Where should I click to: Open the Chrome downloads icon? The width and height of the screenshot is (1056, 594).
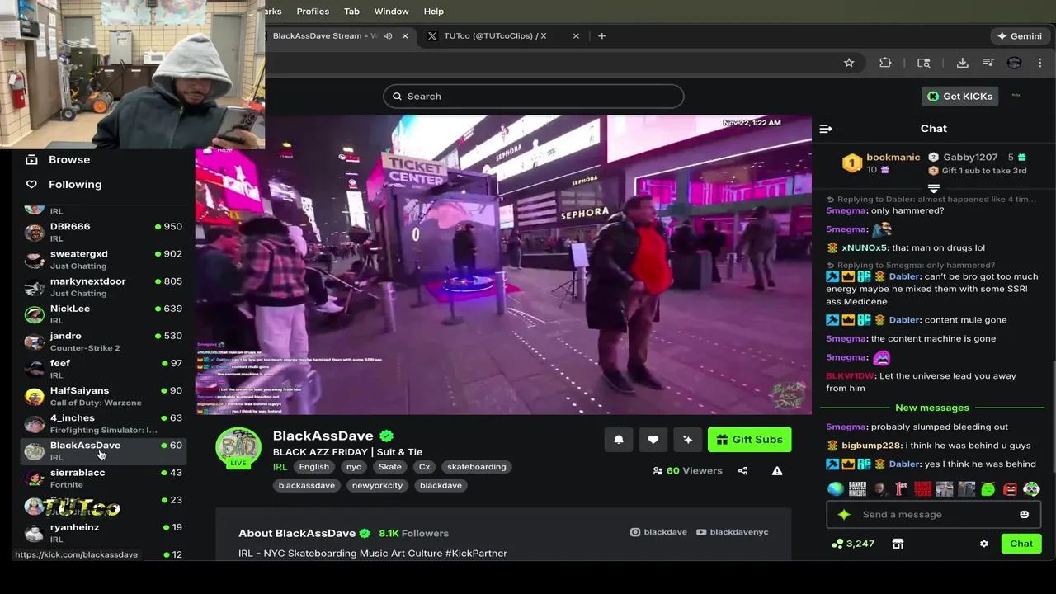(x=962, y=63)
